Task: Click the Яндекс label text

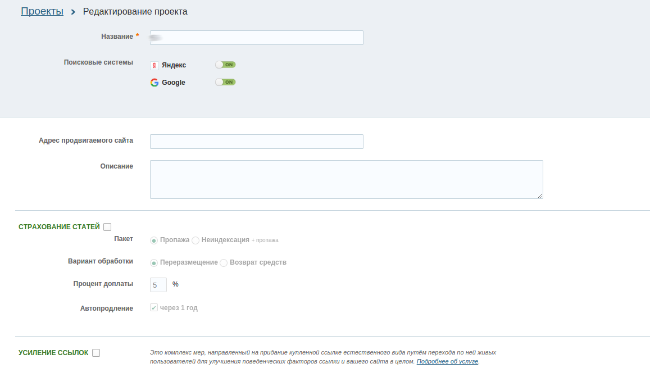Action: (174, 65)
